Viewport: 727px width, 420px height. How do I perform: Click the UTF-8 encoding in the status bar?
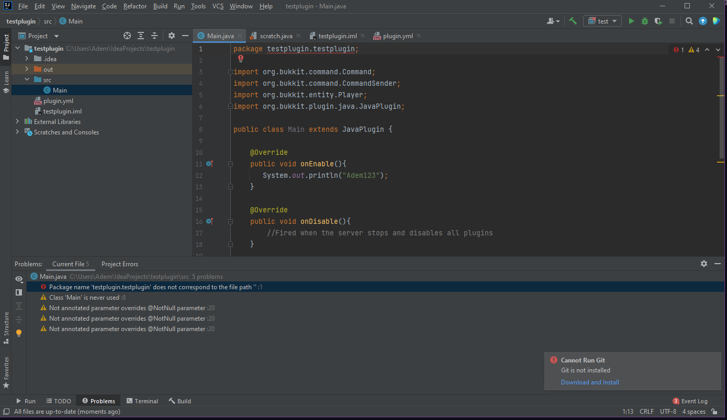point(668,412)
